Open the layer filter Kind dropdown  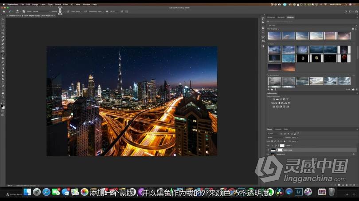tap(273, 134)
